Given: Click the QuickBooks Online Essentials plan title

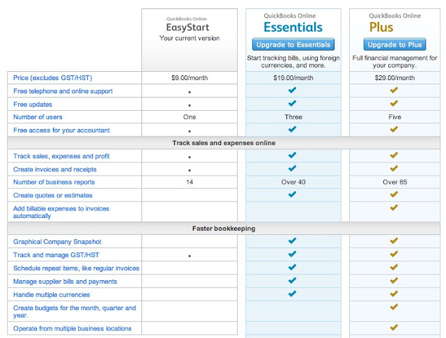Looking at the screenshot, I should point(293,27).
